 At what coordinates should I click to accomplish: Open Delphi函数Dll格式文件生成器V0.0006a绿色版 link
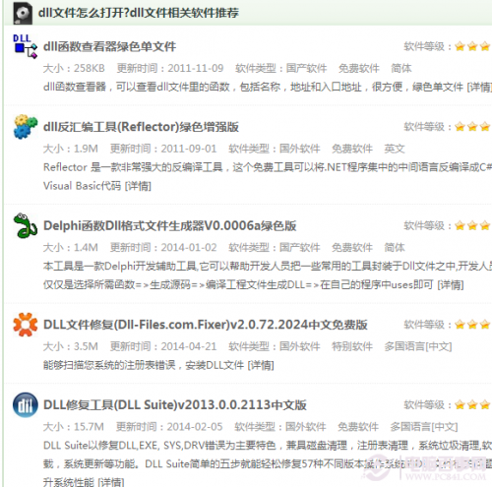tap(170, 225)
